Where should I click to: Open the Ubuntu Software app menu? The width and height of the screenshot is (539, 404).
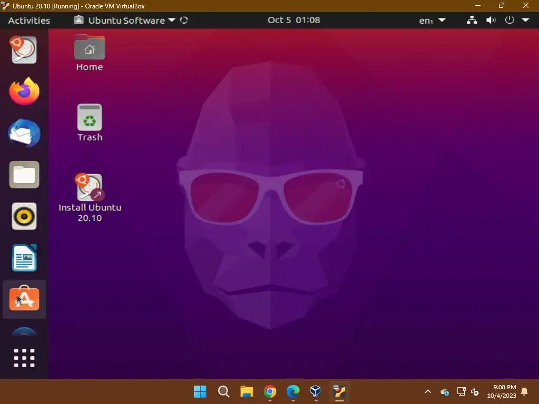125,21
